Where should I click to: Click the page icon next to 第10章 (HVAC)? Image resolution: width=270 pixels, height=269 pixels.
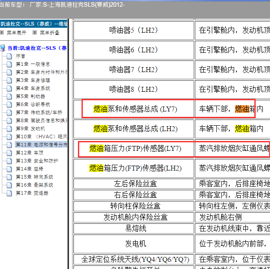coord(9,137)
